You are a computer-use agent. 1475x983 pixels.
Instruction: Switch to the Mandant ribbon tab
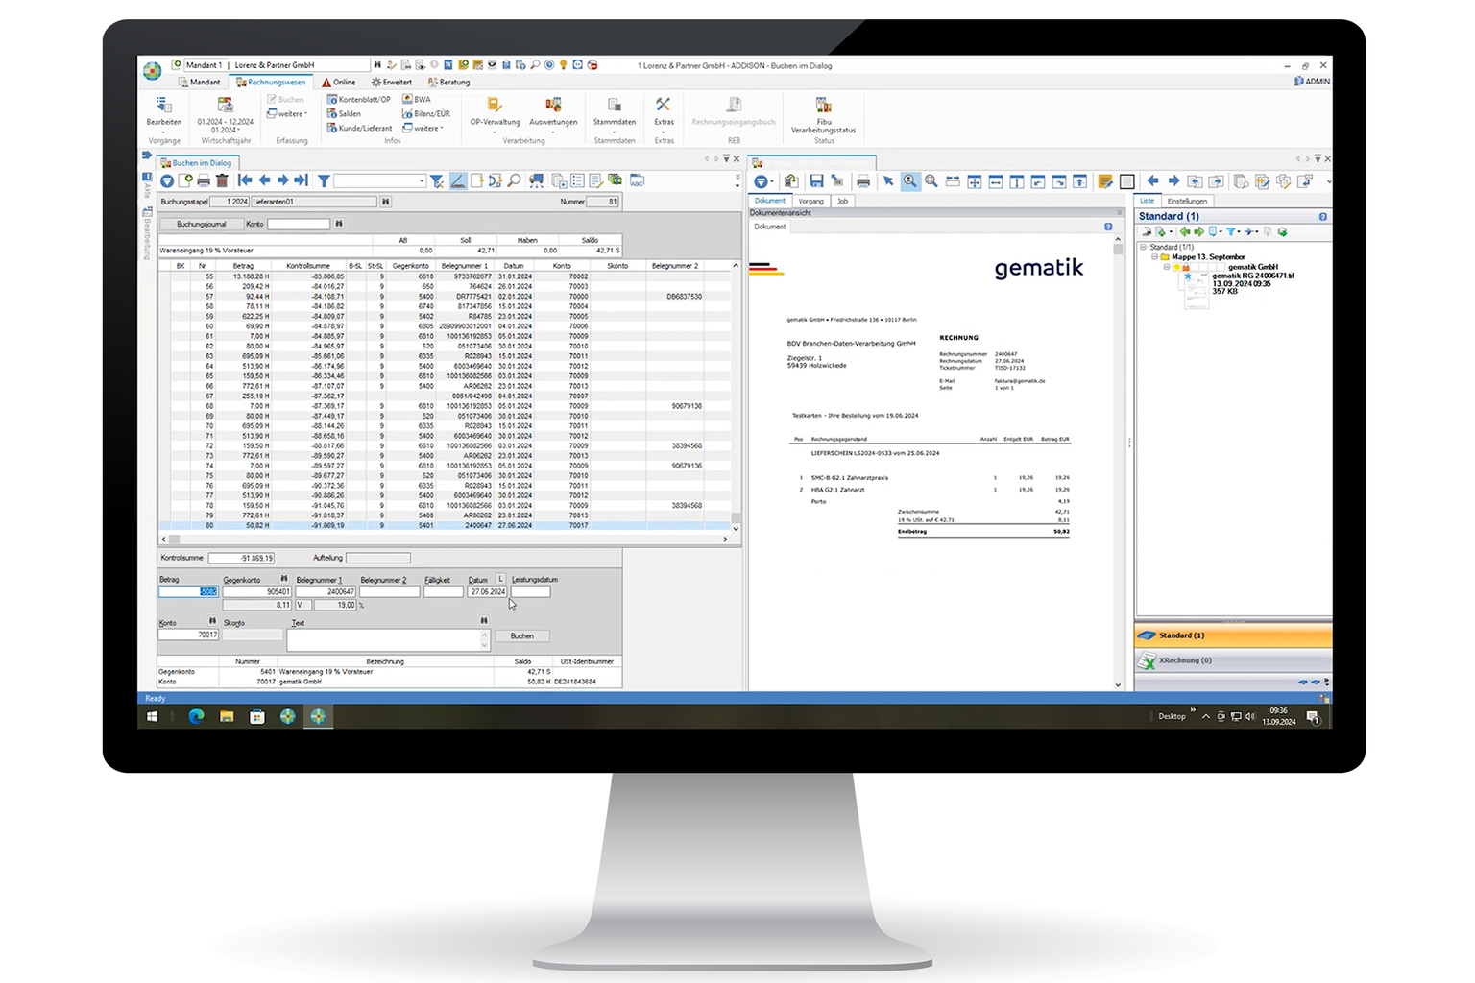pos(199,83)
